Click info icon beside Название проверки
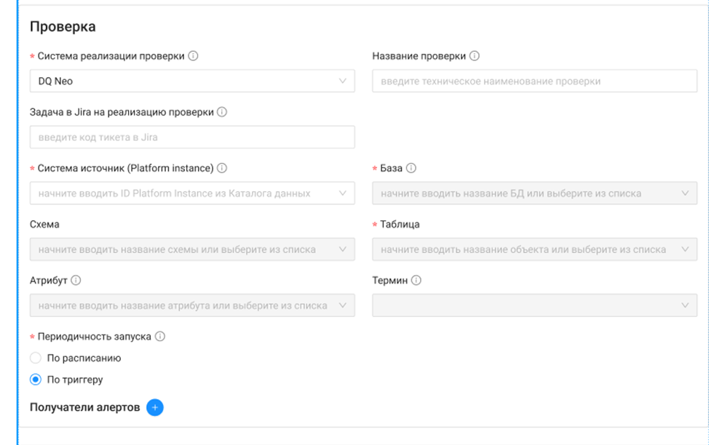The image size is (709, 445). pos(475,56)
